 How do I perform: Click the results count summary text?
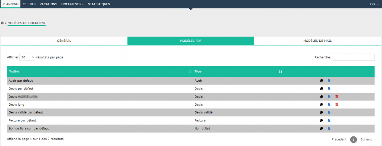(x=35, y=139)
